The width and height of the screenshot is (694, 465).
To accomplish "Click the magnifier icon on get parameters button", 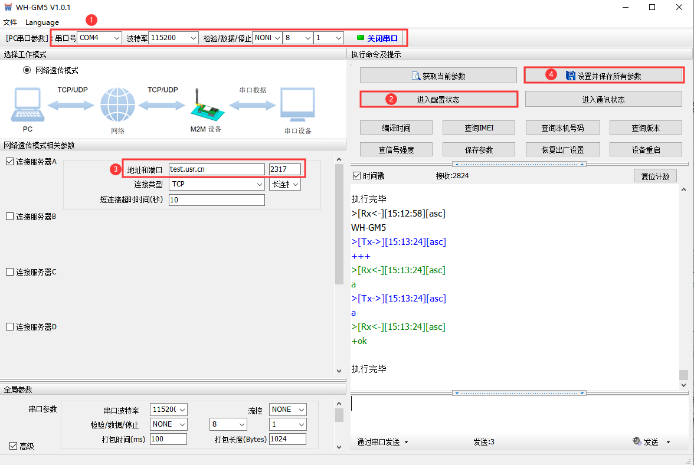I will [415, 76].
